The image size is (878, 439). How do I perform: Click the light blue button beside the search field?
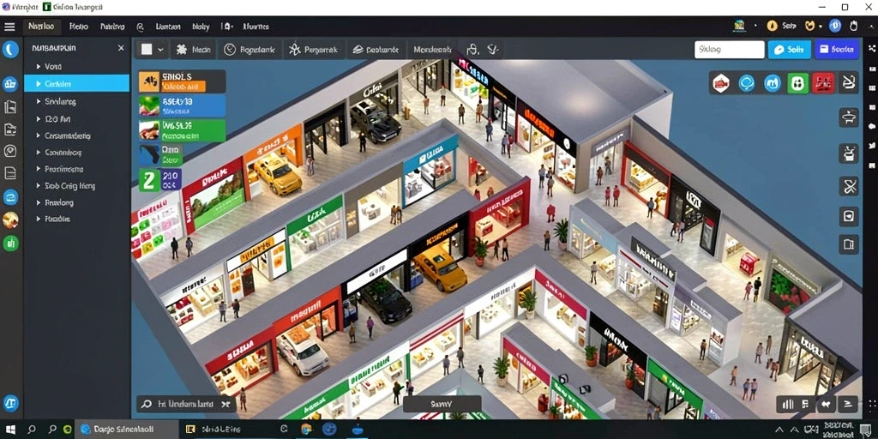789,49
